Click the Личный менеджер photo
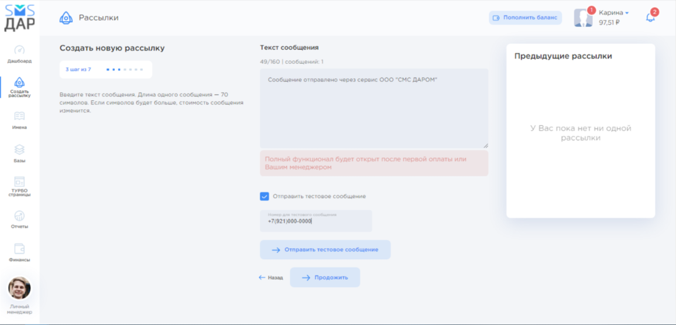The image size is (676, 325). pos(19,288)
